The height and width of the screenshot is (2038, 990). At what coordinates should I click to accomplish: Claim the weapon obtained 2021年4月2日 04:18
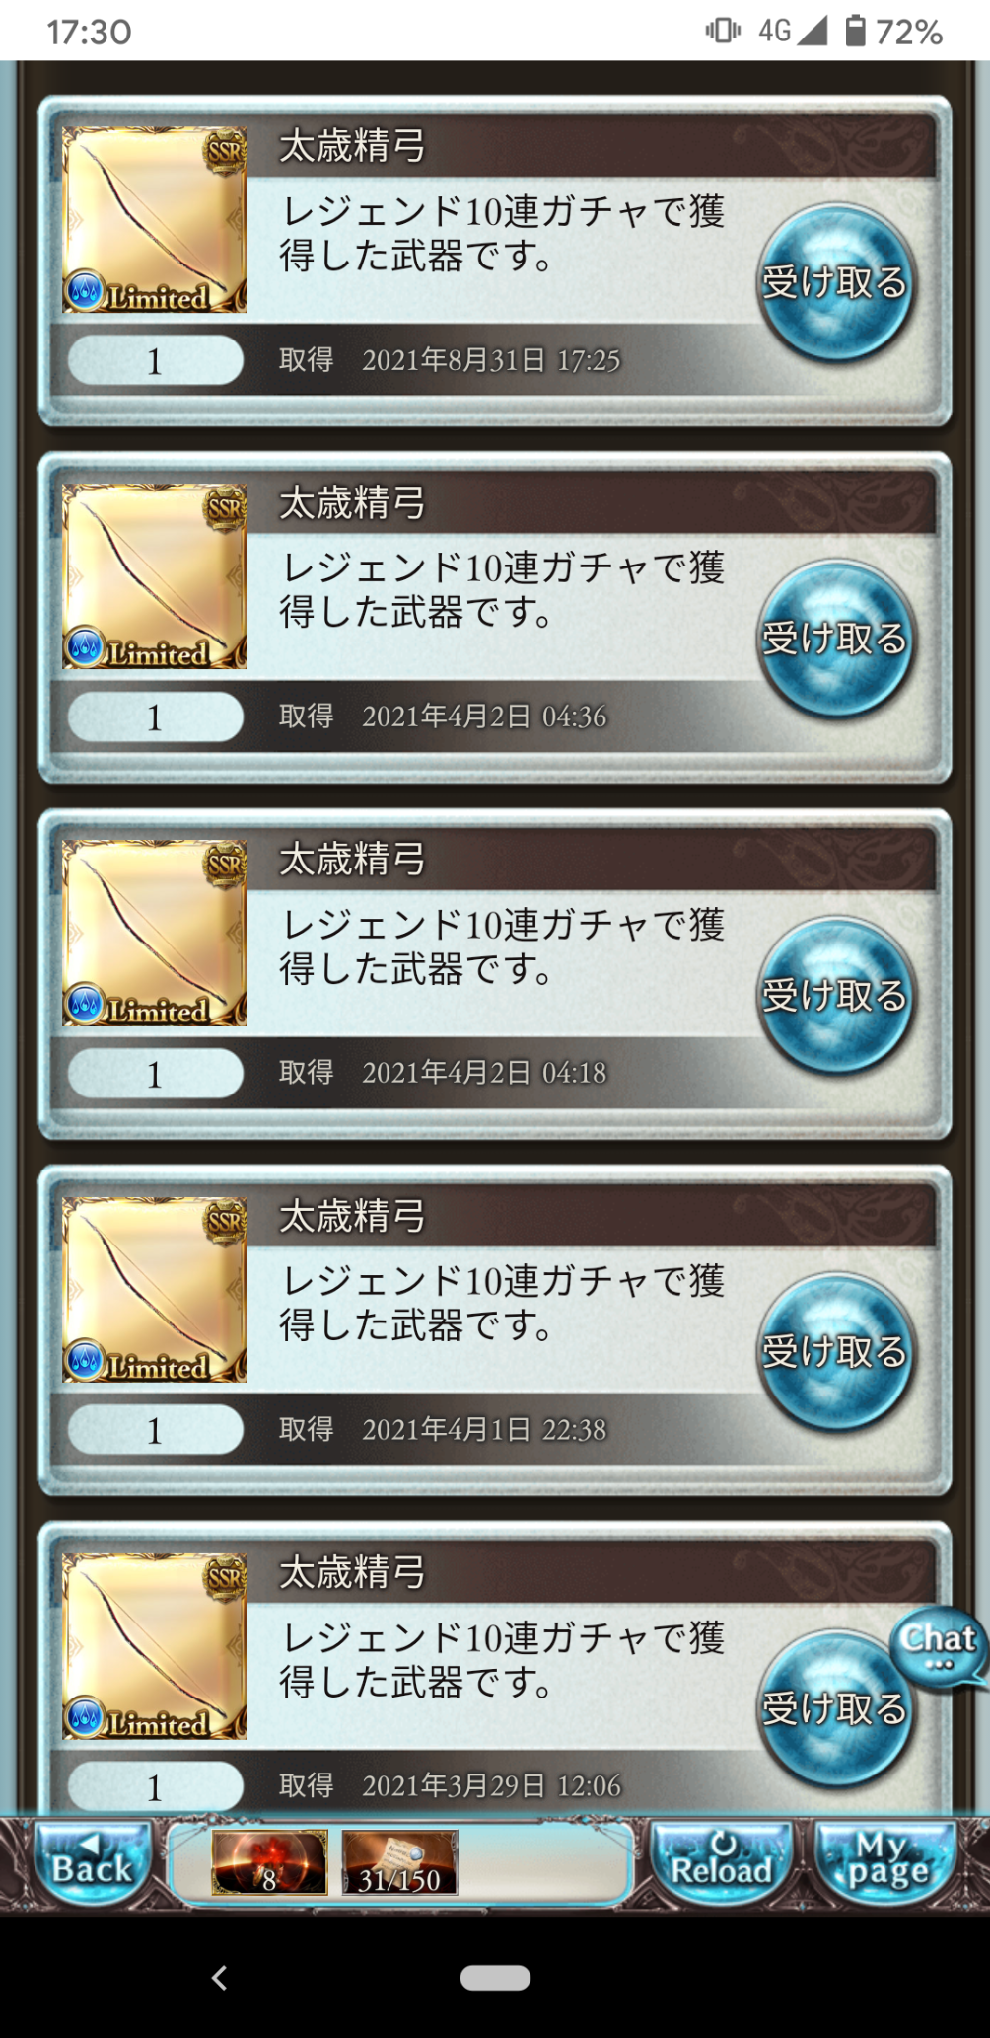coord(835,996)
